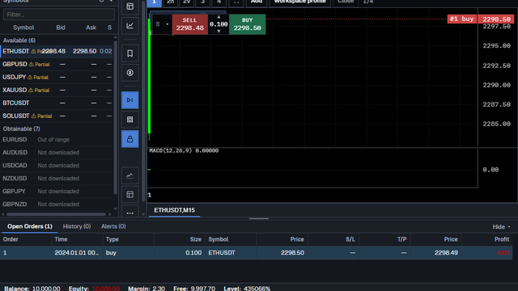This screenshot has width=518, height=291.
Task: Select the NZDUSD Not downloaded row
Action: (x=57, y=178)
